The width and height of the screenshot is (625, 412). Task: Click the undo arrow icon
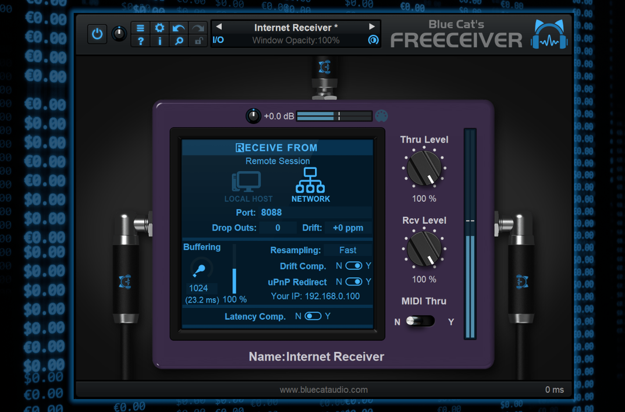pos(179,28)
